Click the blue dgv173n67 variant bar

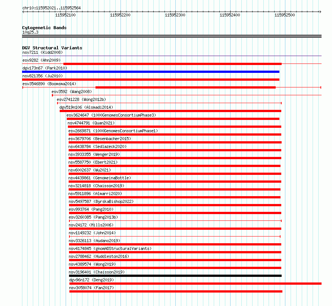151,72
